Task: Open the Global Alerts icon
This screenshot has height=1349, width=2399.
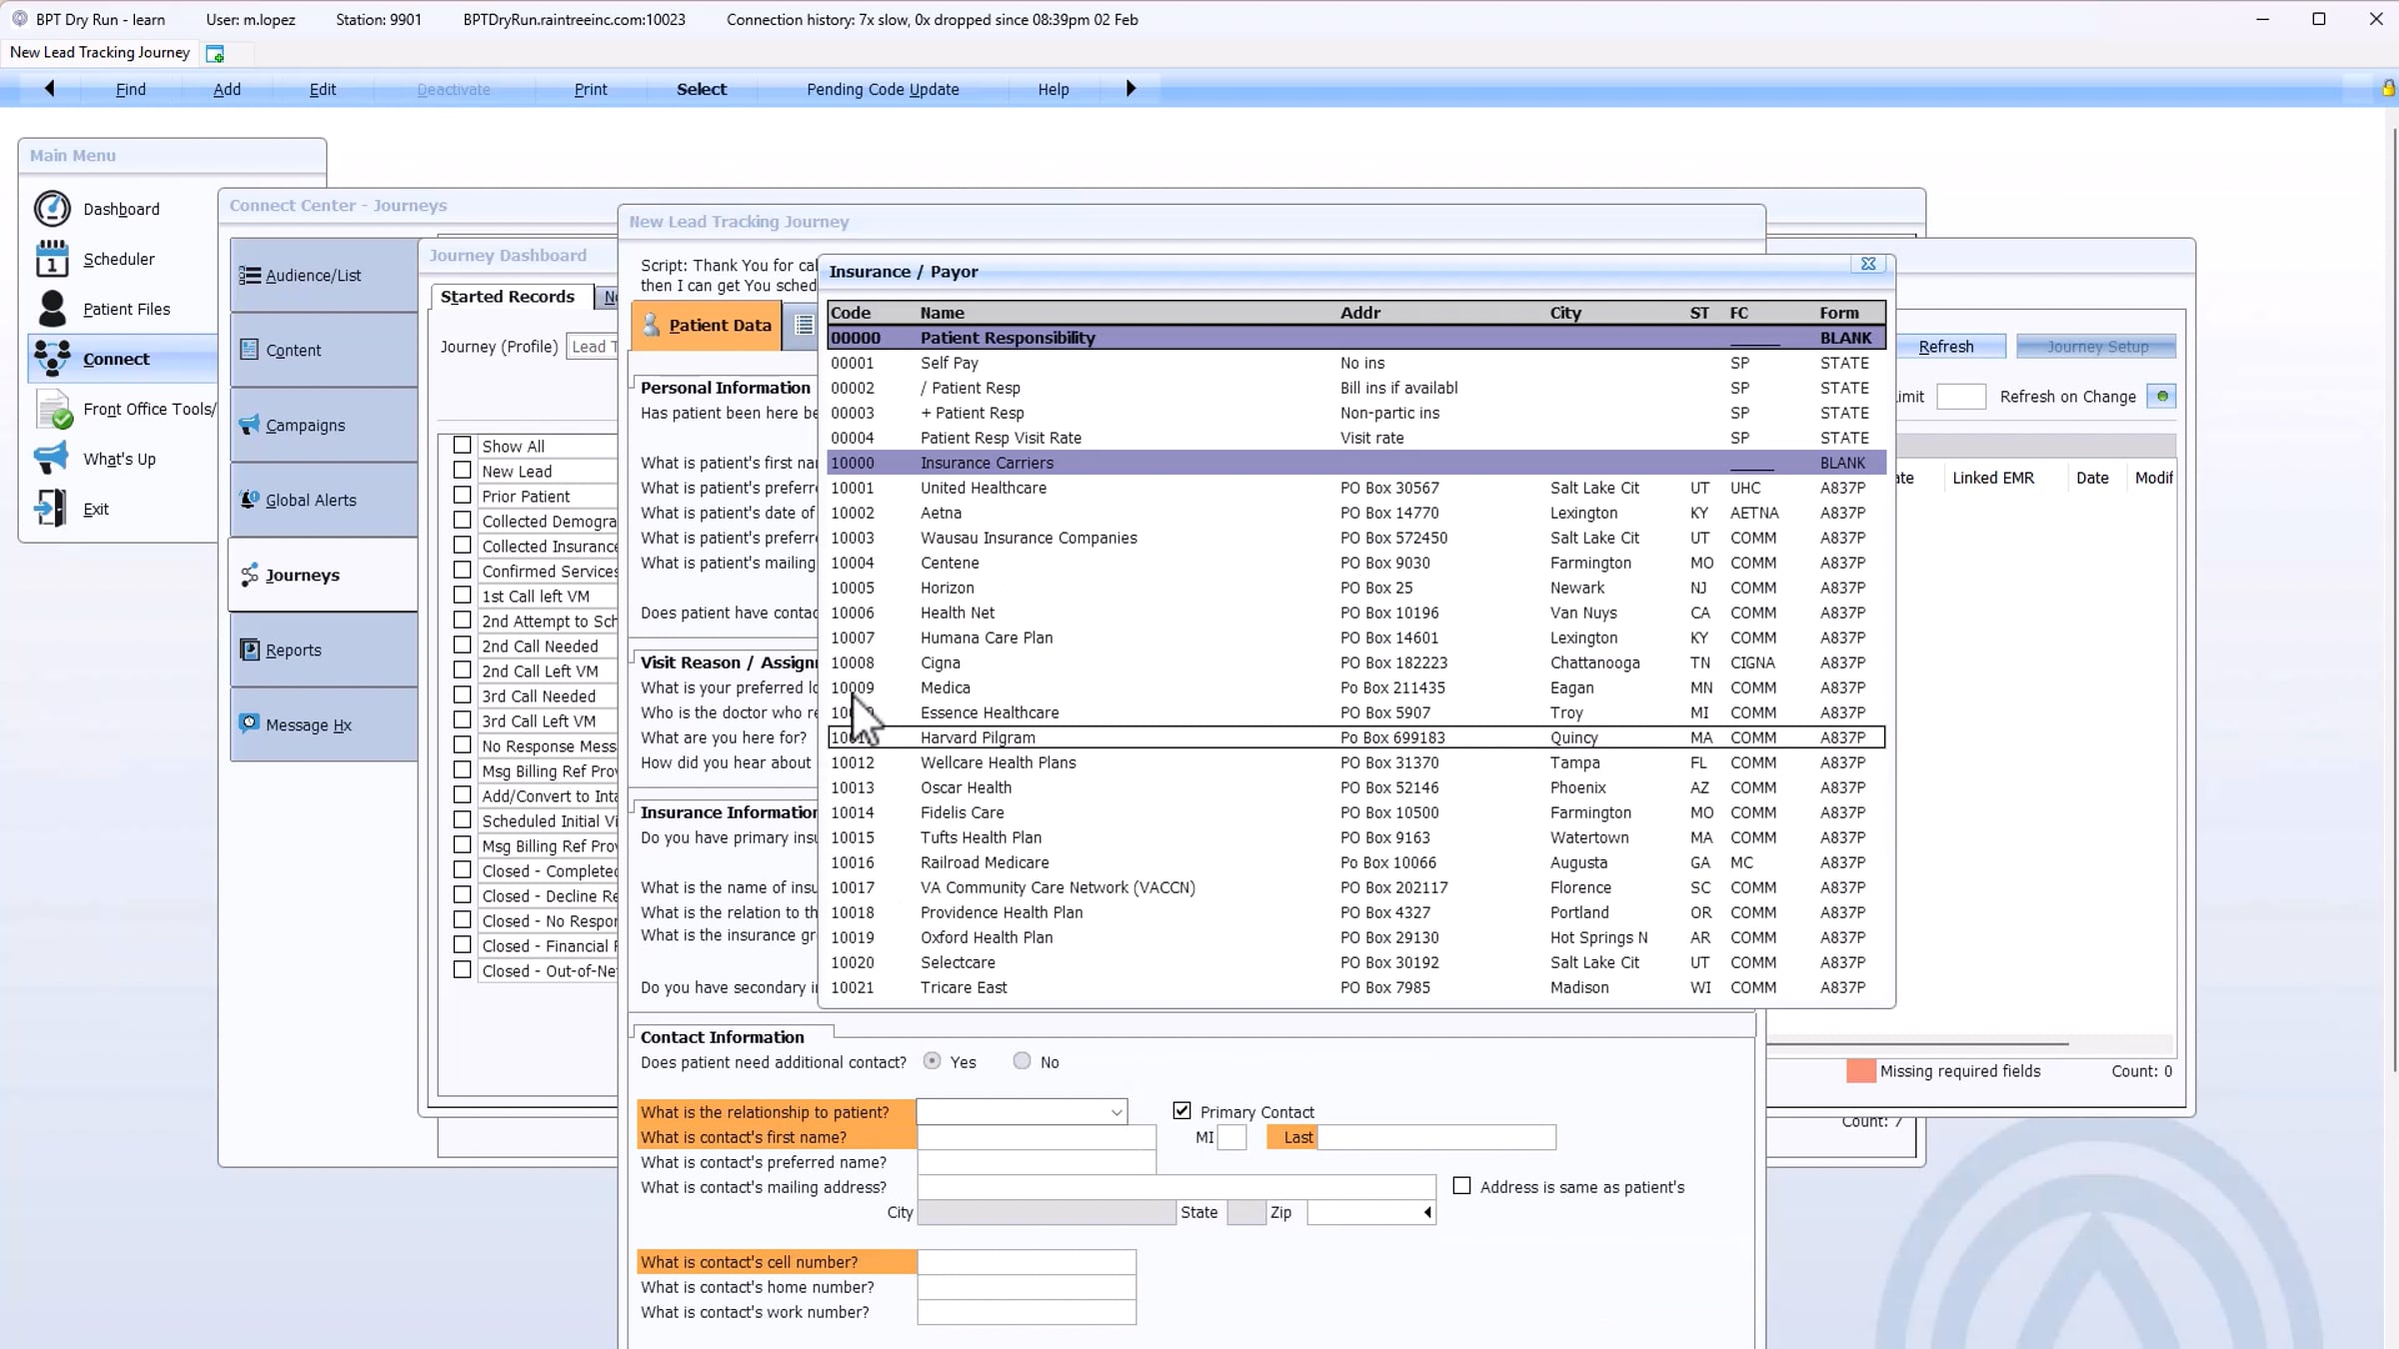Action: 250,500
